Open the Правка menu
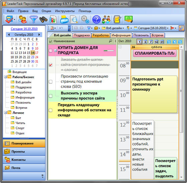 [23, 11]
